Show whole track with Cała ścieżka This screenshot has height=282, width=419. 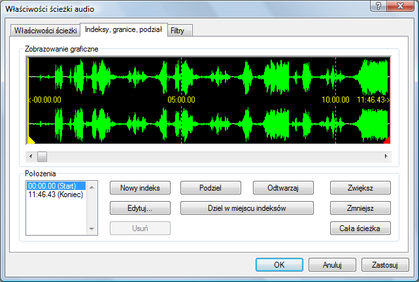click(360, 228)
